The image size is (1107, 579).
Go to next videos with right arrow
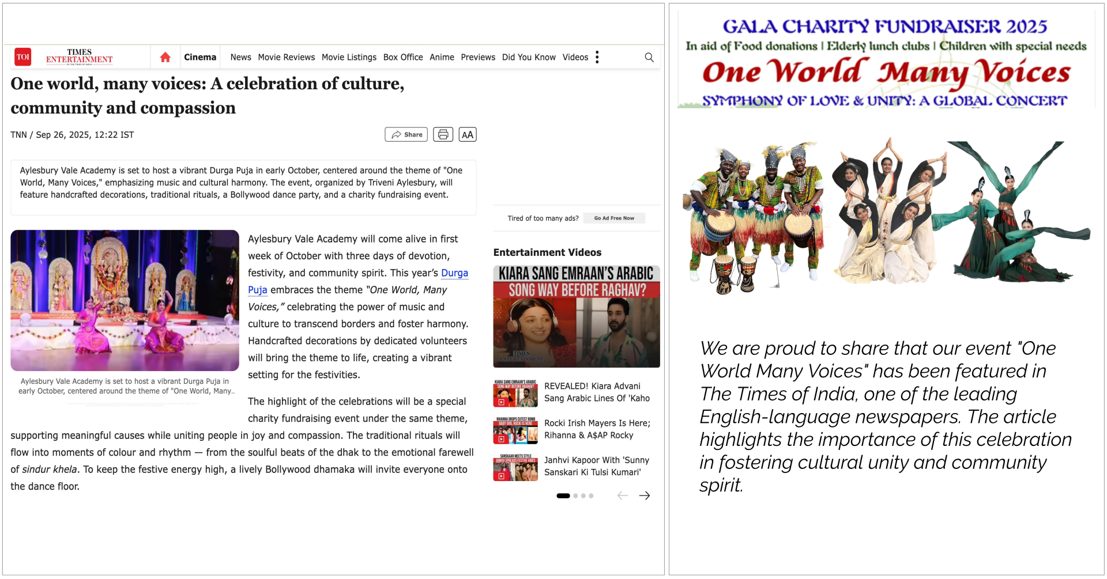click(x=645, y=495)
